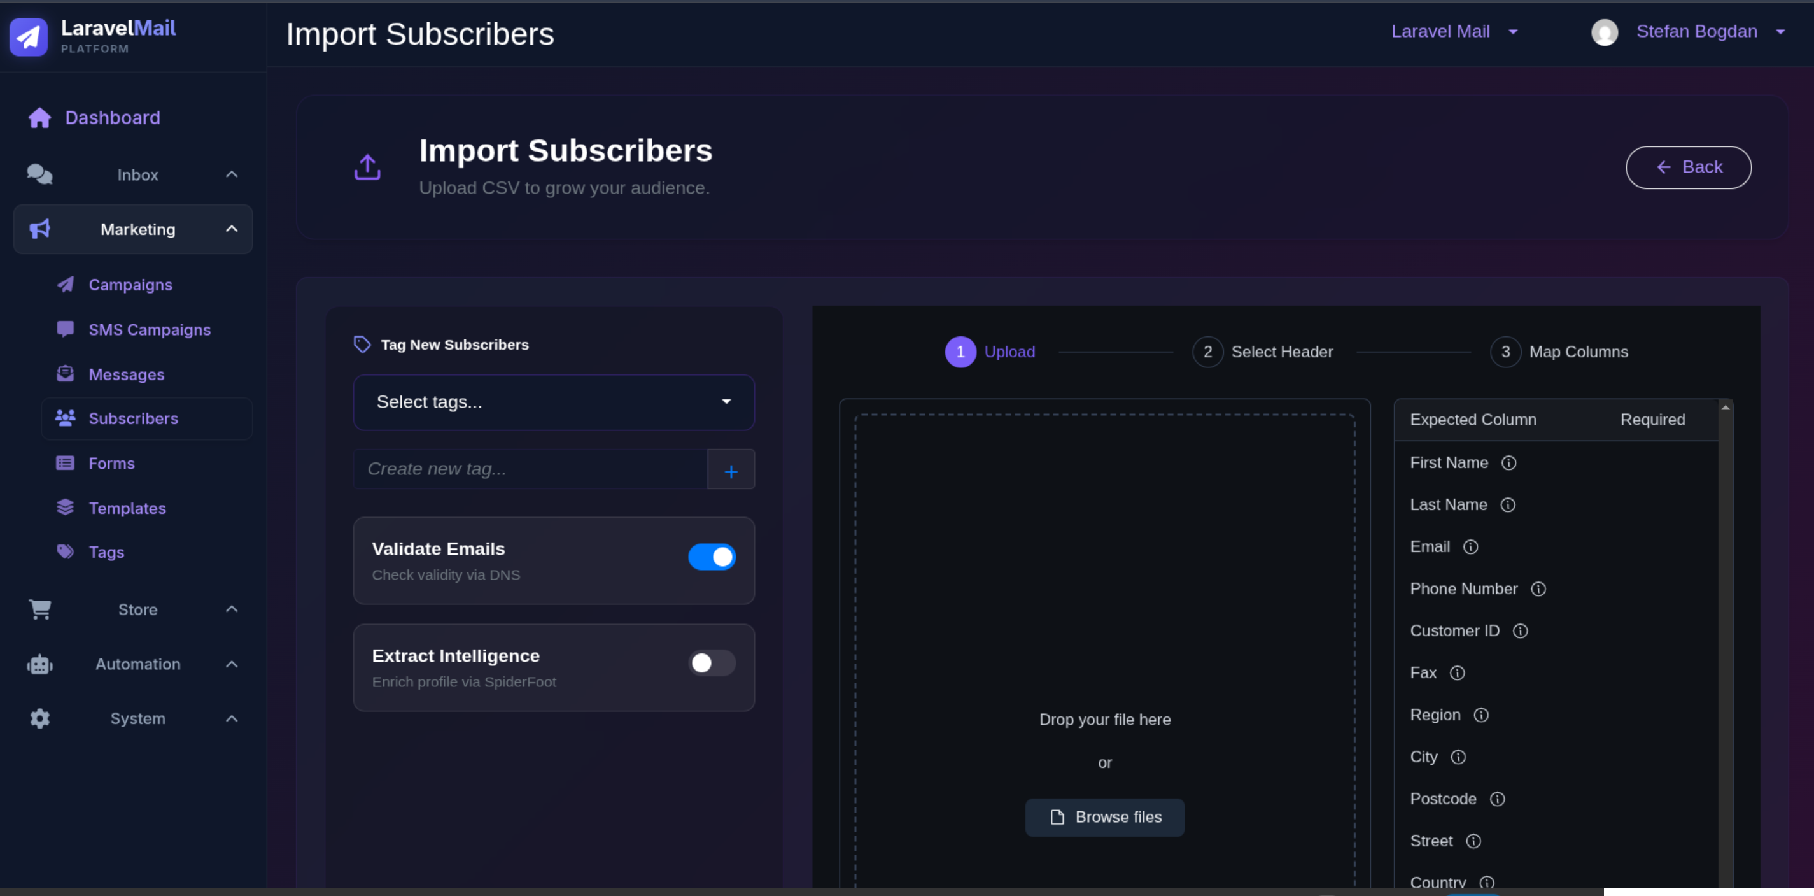Open the Select tags dropdown
The width and height of the screenshot is (1814, 896).
click(x=554, y=402)
